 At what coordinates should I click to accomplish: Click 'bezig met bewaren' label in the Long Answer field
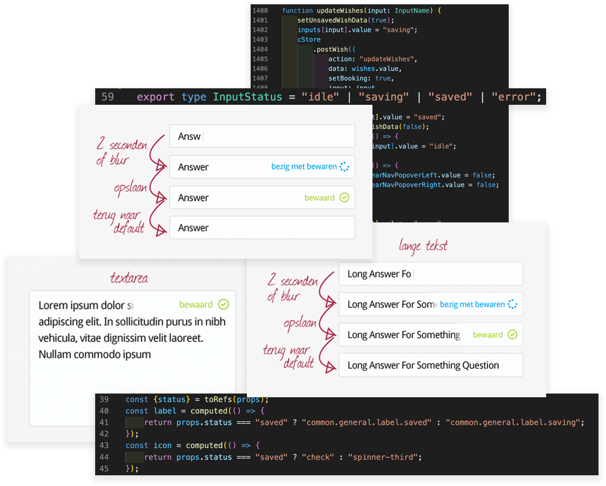[x=472, y=304]
